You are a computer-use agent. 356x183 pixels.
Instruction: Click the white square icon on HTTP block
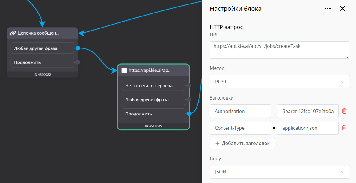[x=124, y=71]
